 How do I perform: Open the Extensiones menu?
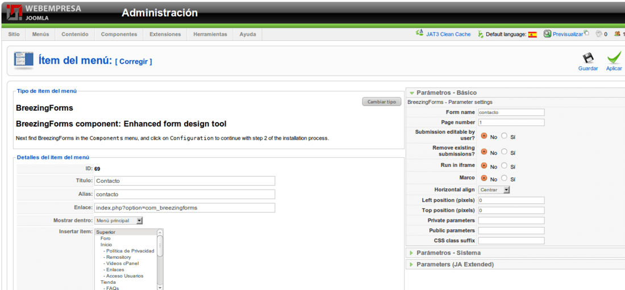point(165,34)
